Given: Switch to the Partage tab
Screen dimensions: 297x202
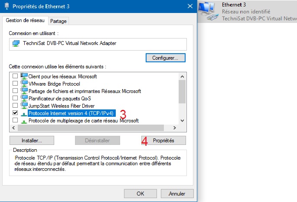Looking at the screenshot, I should coord(59,21).
